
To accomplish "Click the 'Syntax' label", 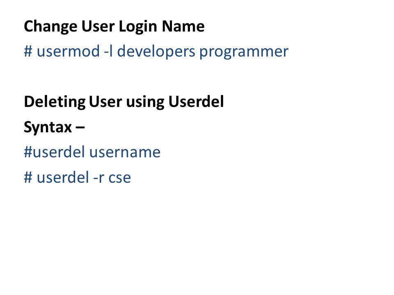I will 48,128.
